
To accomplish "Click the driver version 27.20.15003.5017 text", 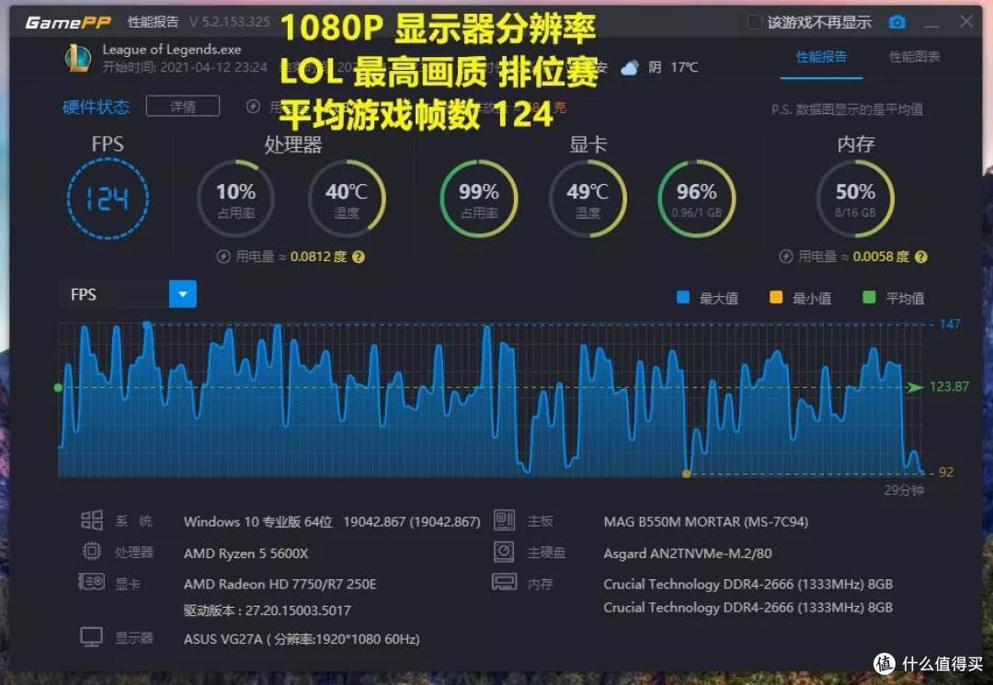I will pyautogui.click(x=268, y=611).
